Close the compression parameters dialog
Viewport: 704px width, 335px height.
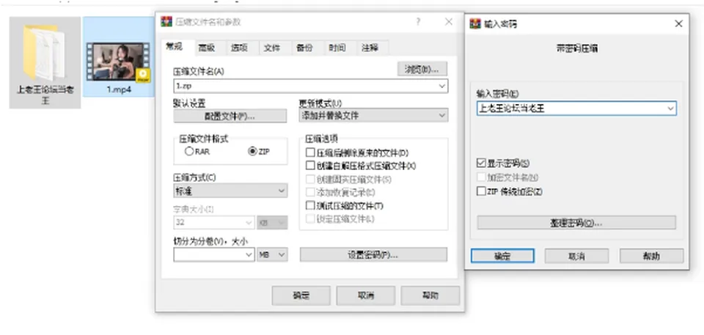click(449, 21)
